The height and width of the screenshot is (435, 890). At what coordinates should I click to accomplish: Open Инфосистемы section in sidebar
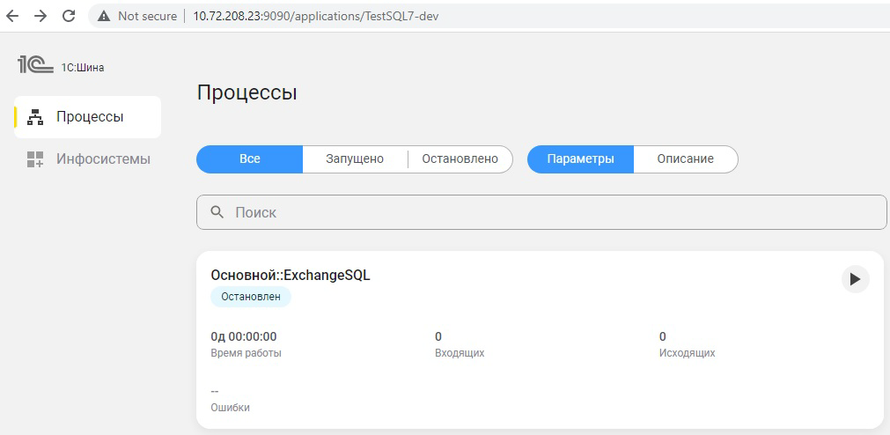click(103, 159)
